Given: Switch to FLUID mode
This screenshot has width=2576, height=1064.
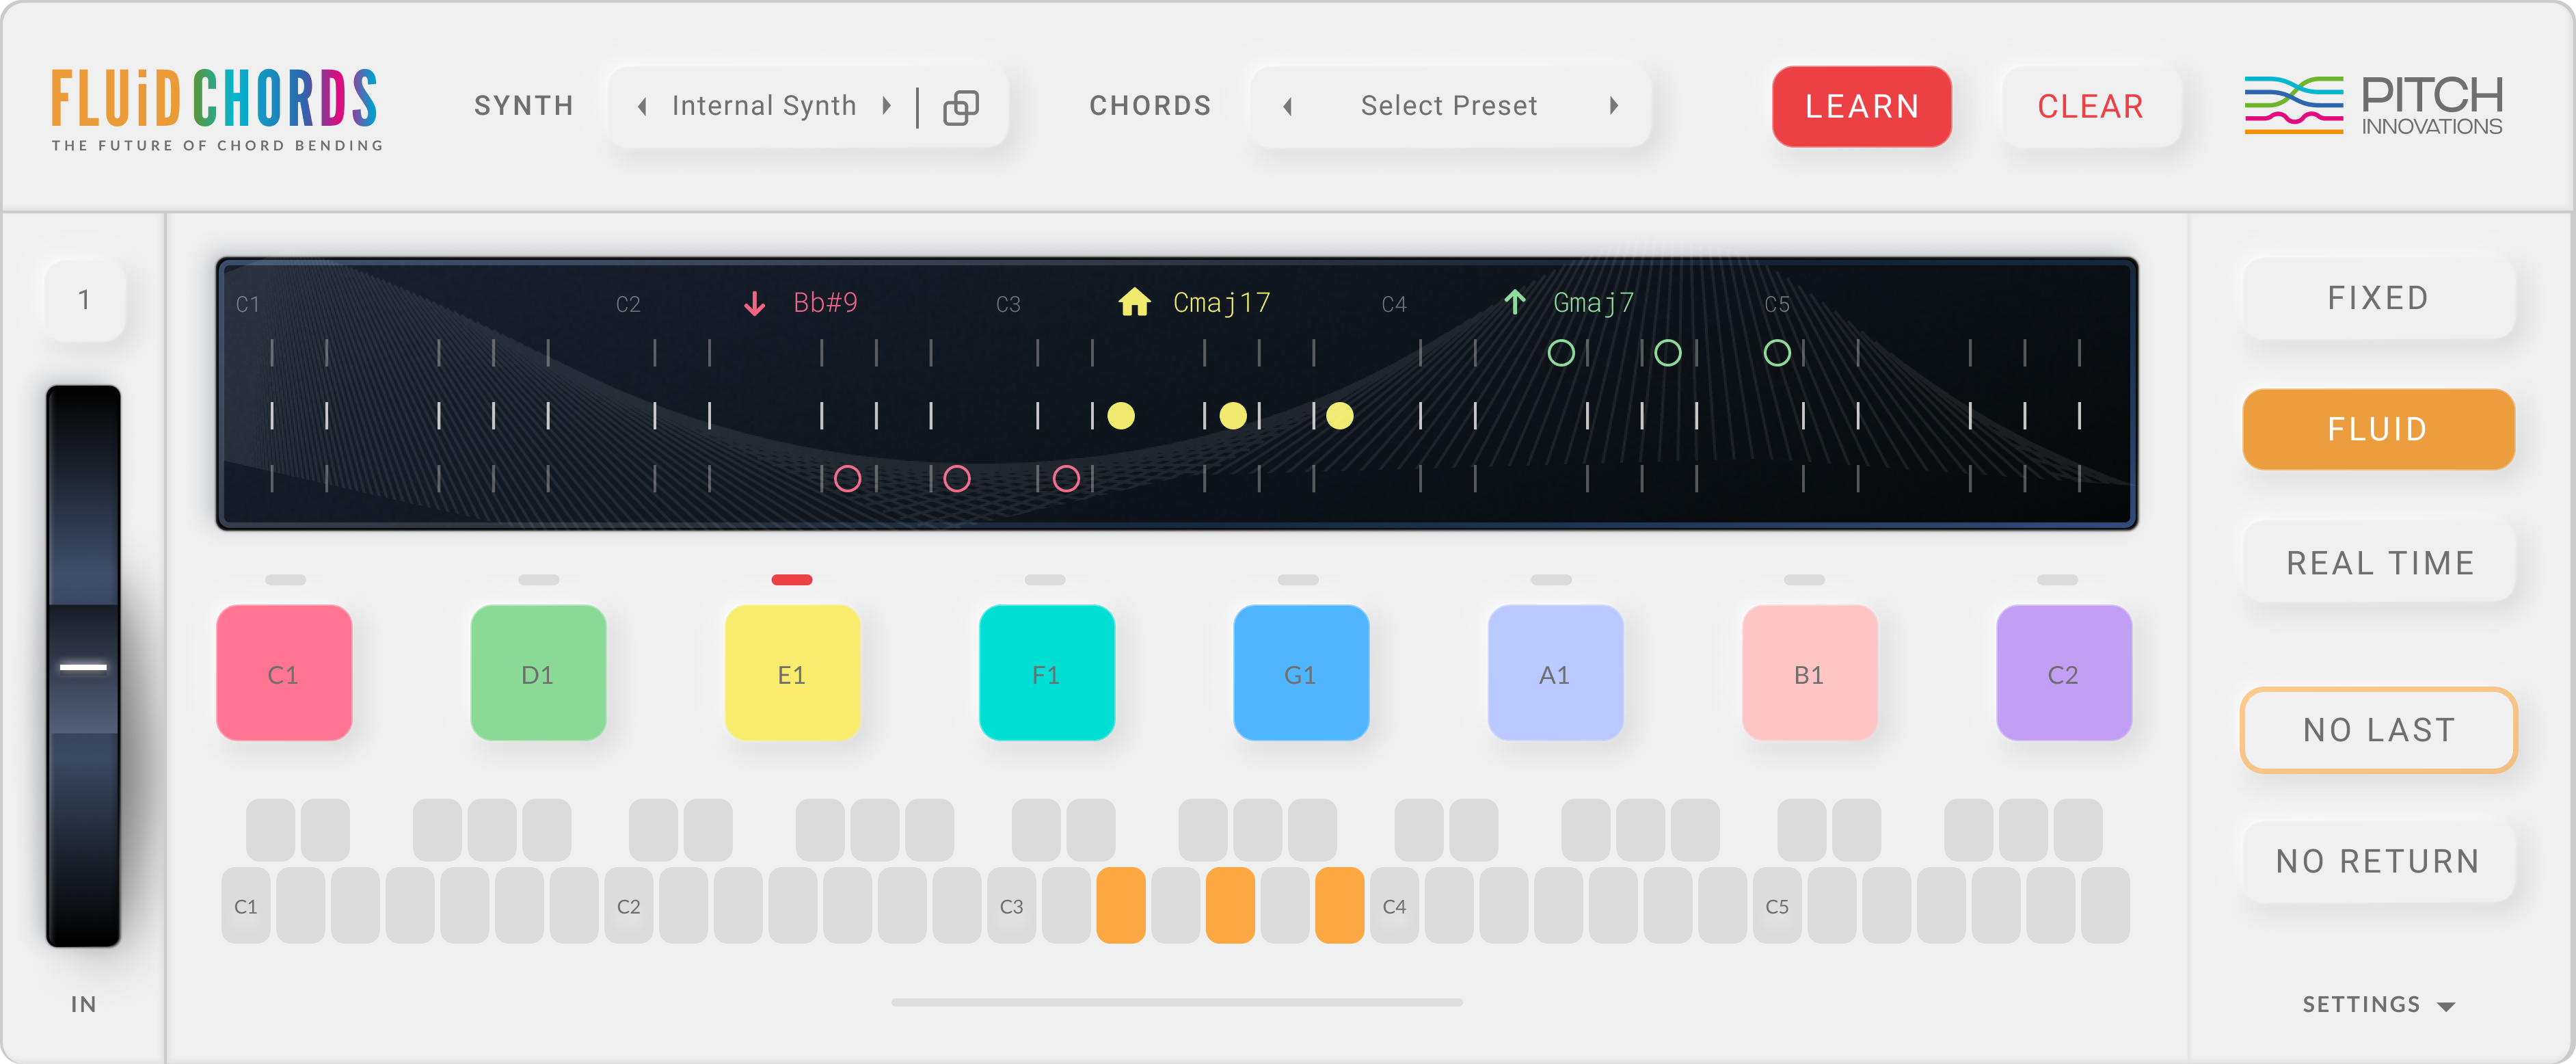Looking at the screenshot, I should click(x=2377, y=429).
